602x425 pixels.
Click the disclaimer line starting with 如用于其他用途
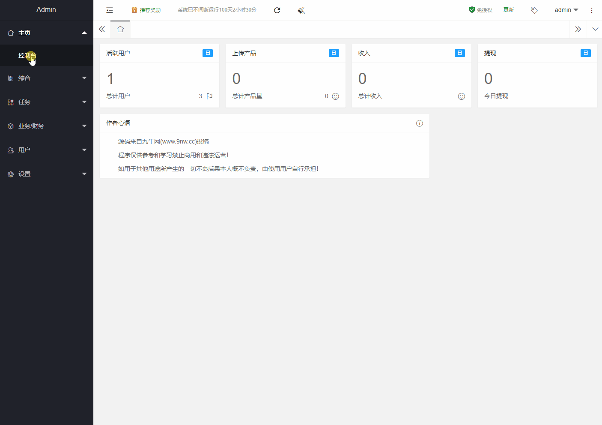click(x=218, y=169)
